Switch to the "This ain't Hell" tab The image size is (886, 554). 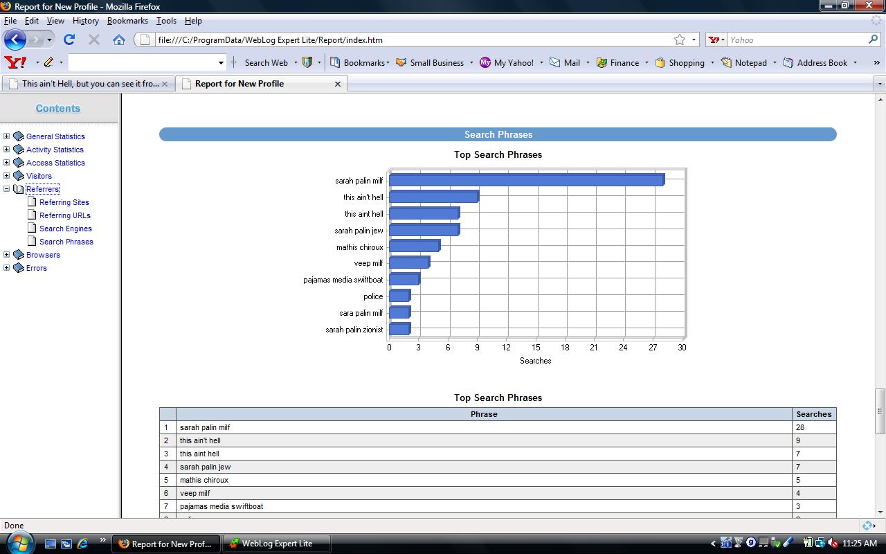tap(88, 84)
